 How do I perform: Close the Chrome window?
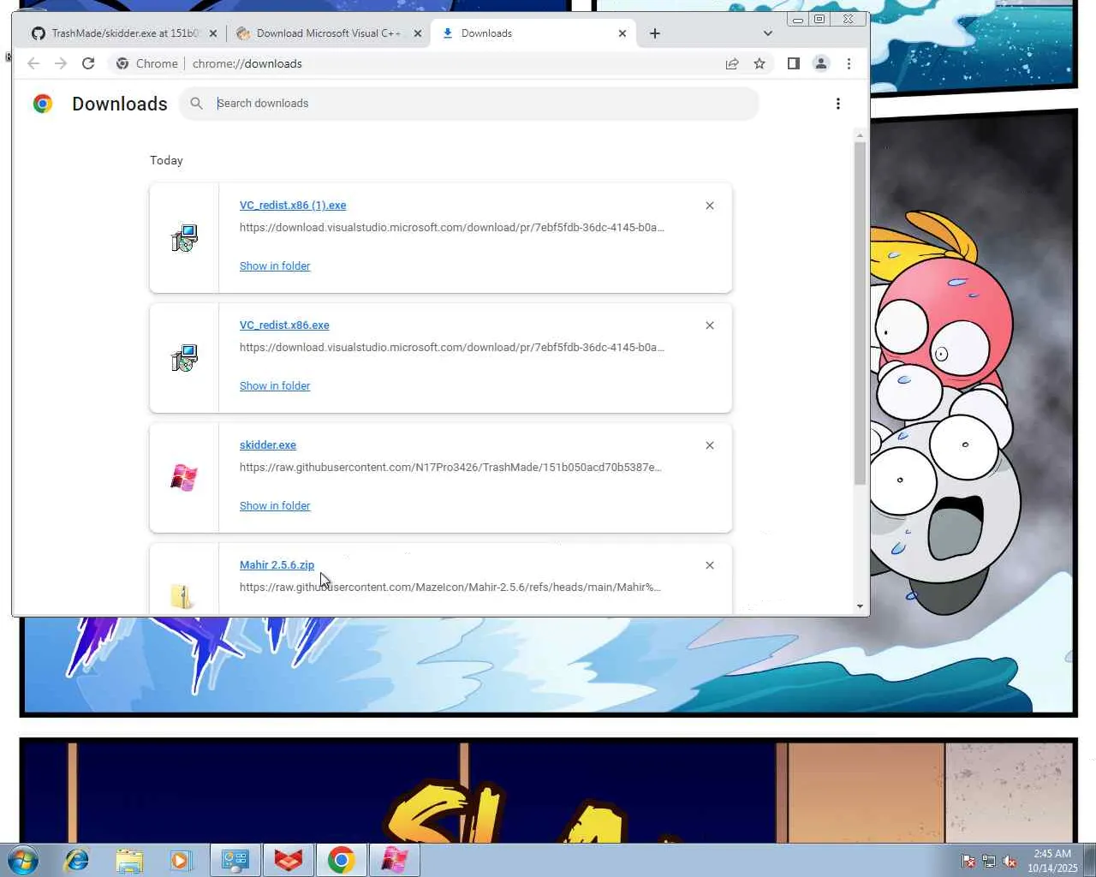coord(848,19)
